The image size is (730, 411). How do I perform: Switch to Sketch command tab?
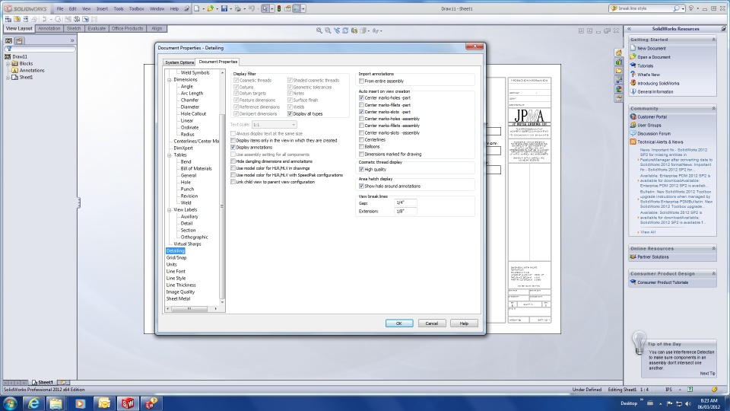(x=74, y=28)
